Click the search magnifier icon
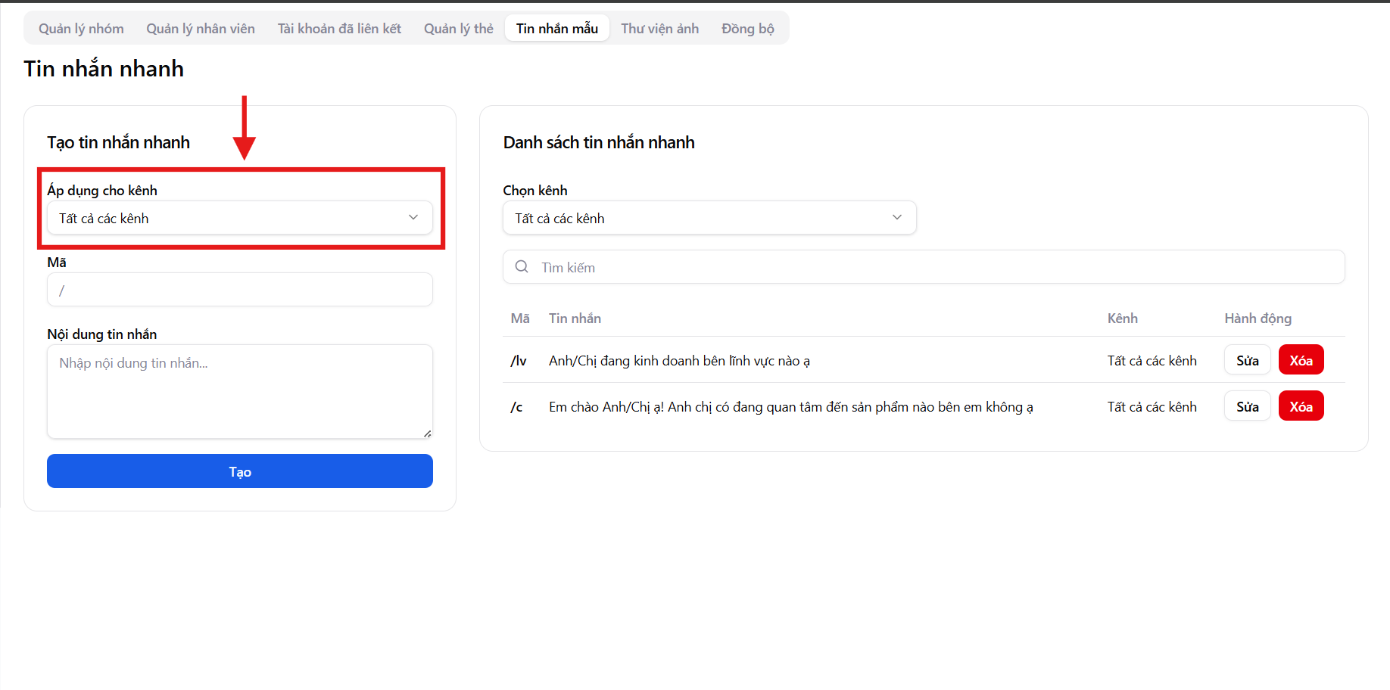 (522, 267)
